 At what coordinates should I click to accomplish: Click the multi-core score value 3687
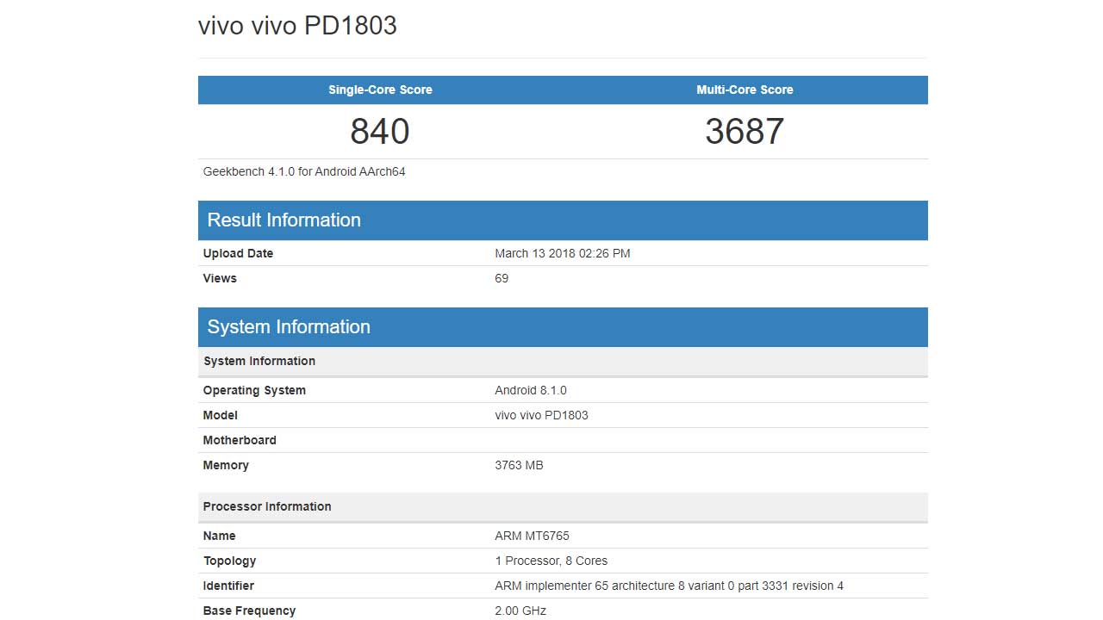(x=745, y=132)
